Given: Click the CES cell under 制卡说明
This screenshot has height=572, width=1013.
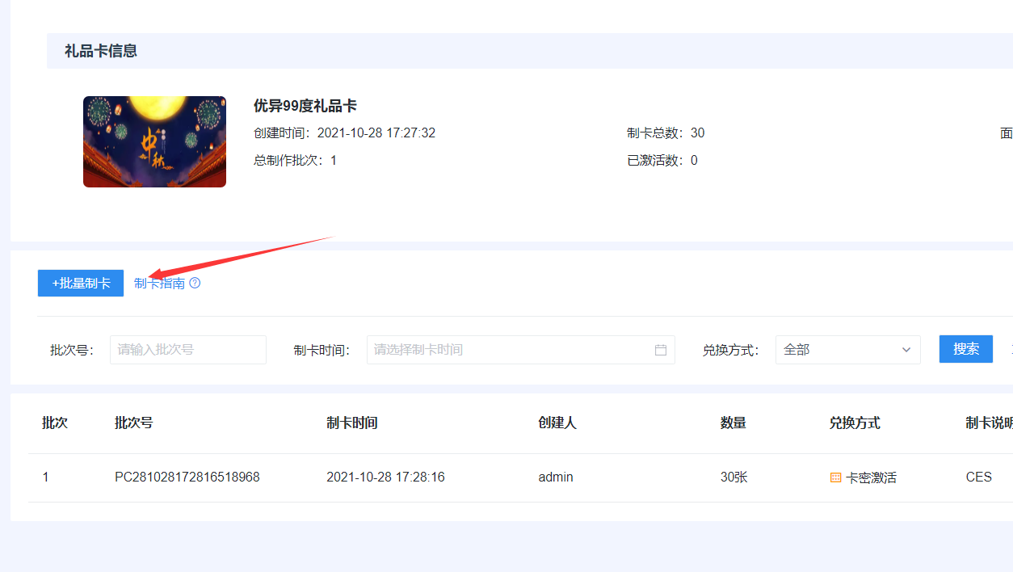Looking at the screenshot, I should point(979,477).
